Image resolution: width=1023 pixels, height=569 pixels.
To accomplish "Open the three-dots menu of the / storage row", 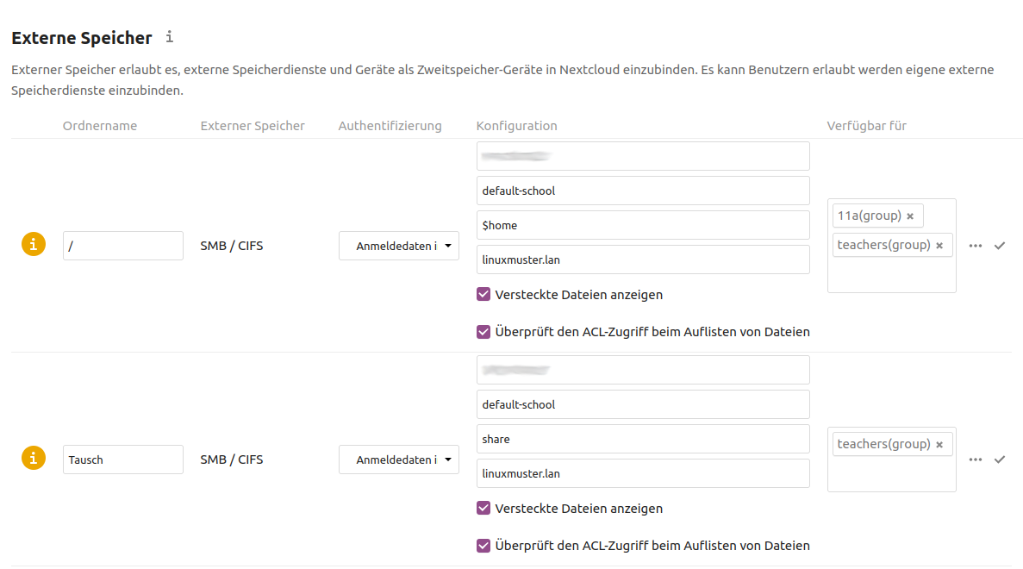I will coord(976,246).
